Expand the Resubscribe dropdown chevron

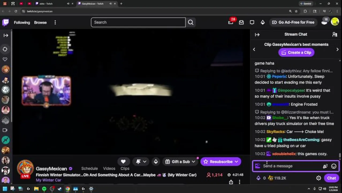coord(237,162)
